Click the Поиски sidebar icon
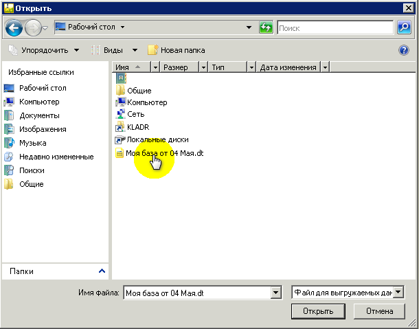Screen dimensions: 419x329 9,170
